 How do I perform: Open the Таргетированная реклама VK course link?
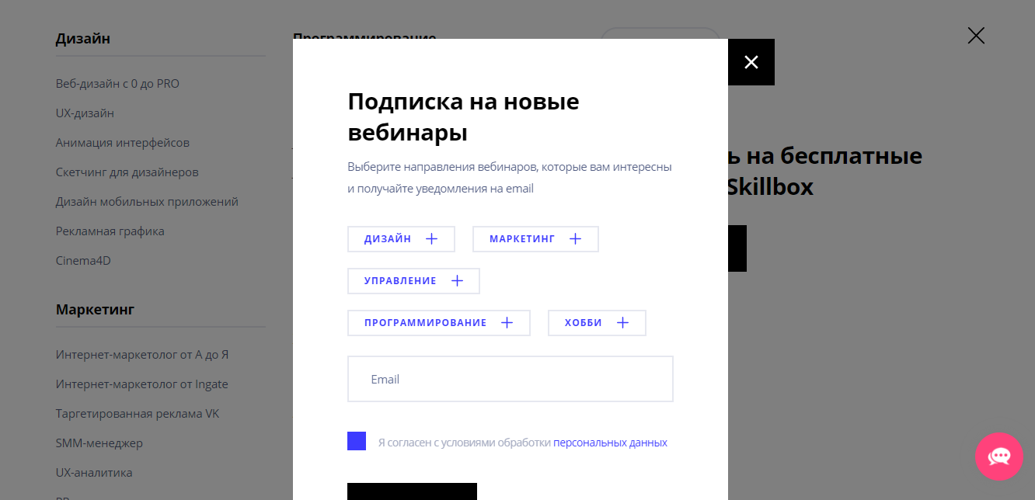click(x=137, y=413)
